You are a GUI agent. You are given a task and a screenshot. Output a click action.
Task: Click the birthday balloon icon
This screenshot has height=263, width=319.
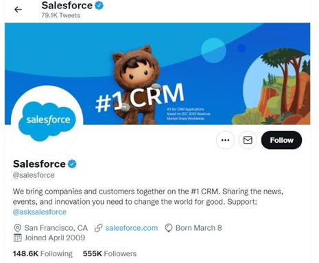tap(169, 228)
